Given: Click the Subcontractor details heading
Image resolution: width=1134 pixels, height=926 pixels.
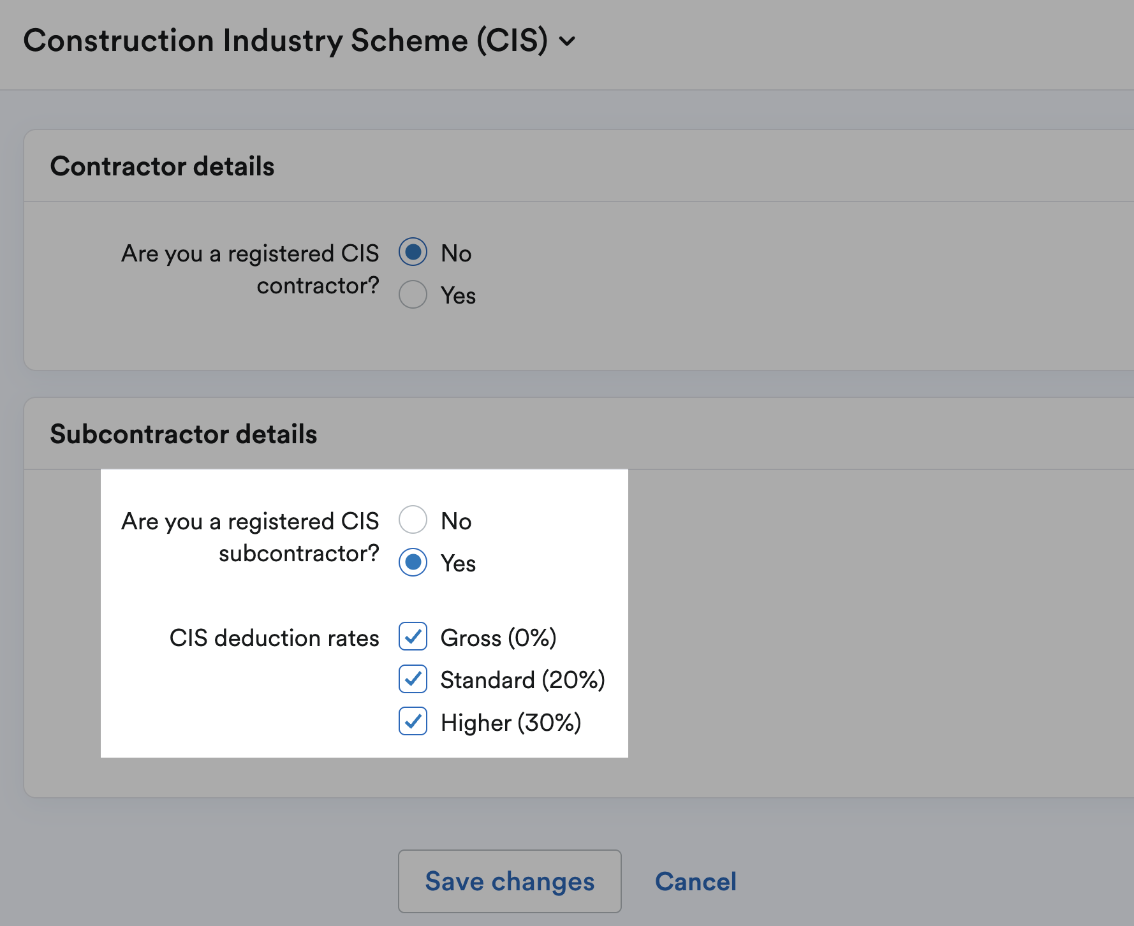Looking at the screenshot, I should pyautogui.click(x=184, y=434).
